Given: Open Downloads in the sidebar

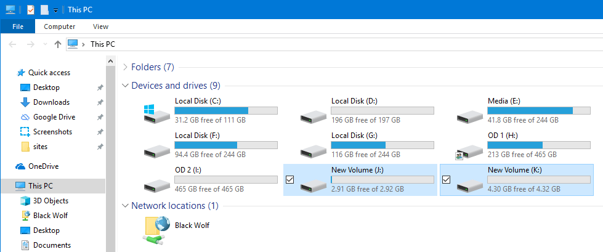Looking at the screenshot, I should 52,102.
